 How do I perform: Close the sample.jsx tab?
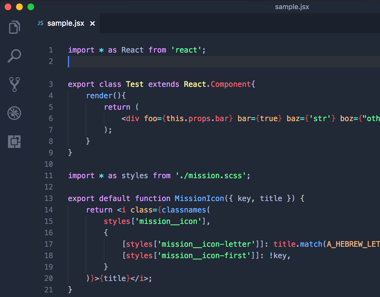(92, 23)
